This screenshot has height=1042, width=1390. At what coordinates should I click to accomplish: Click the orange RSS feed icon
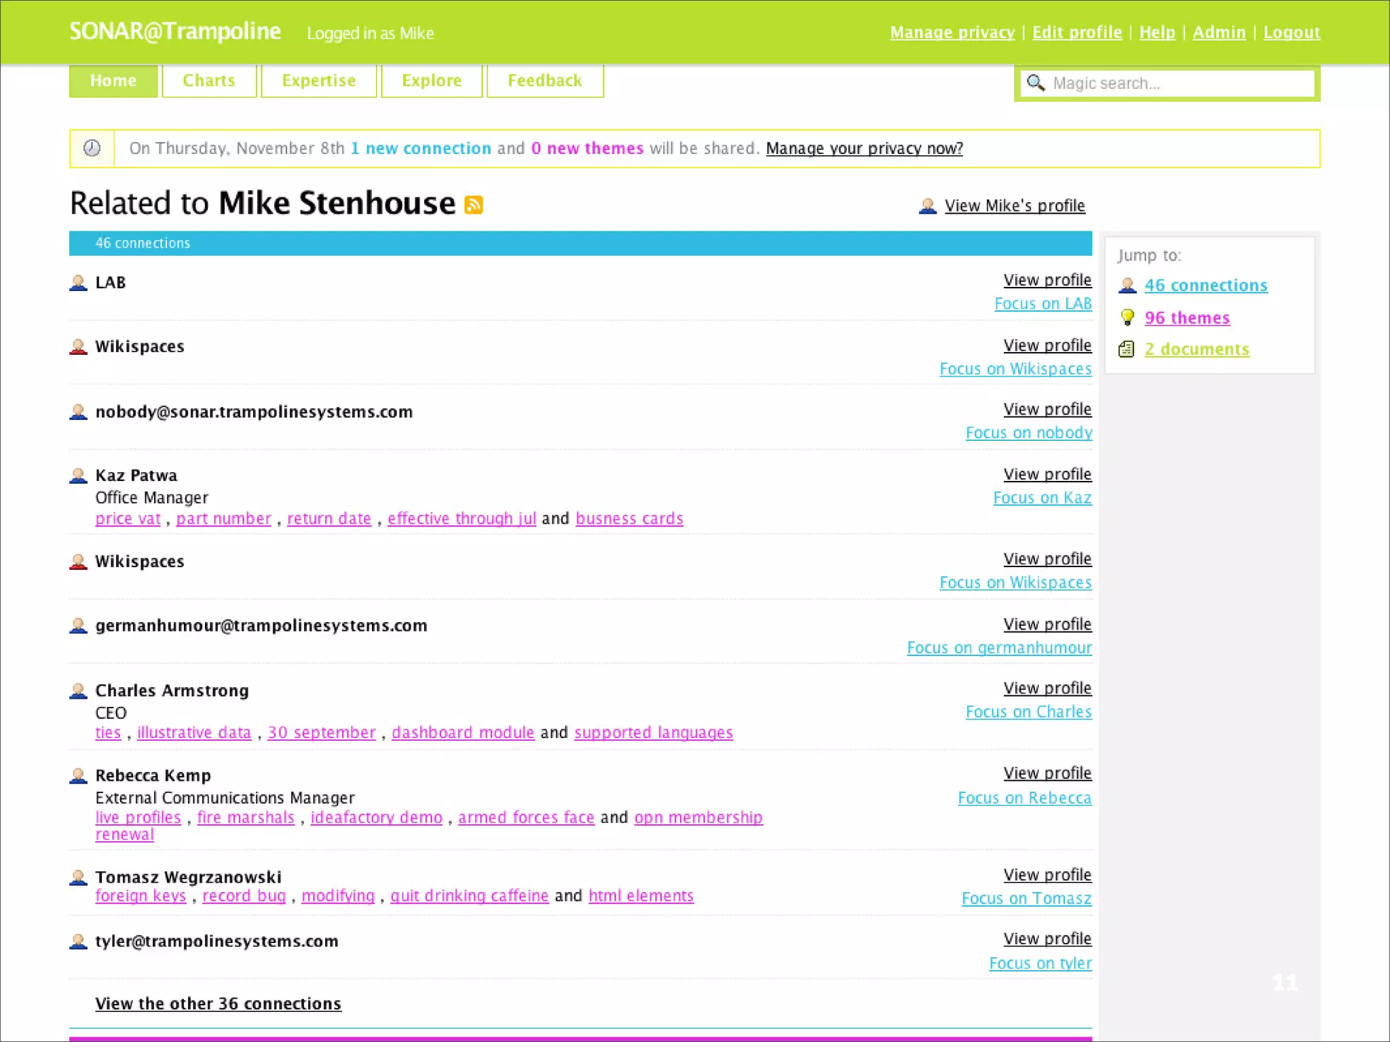(x=473, y=204)
